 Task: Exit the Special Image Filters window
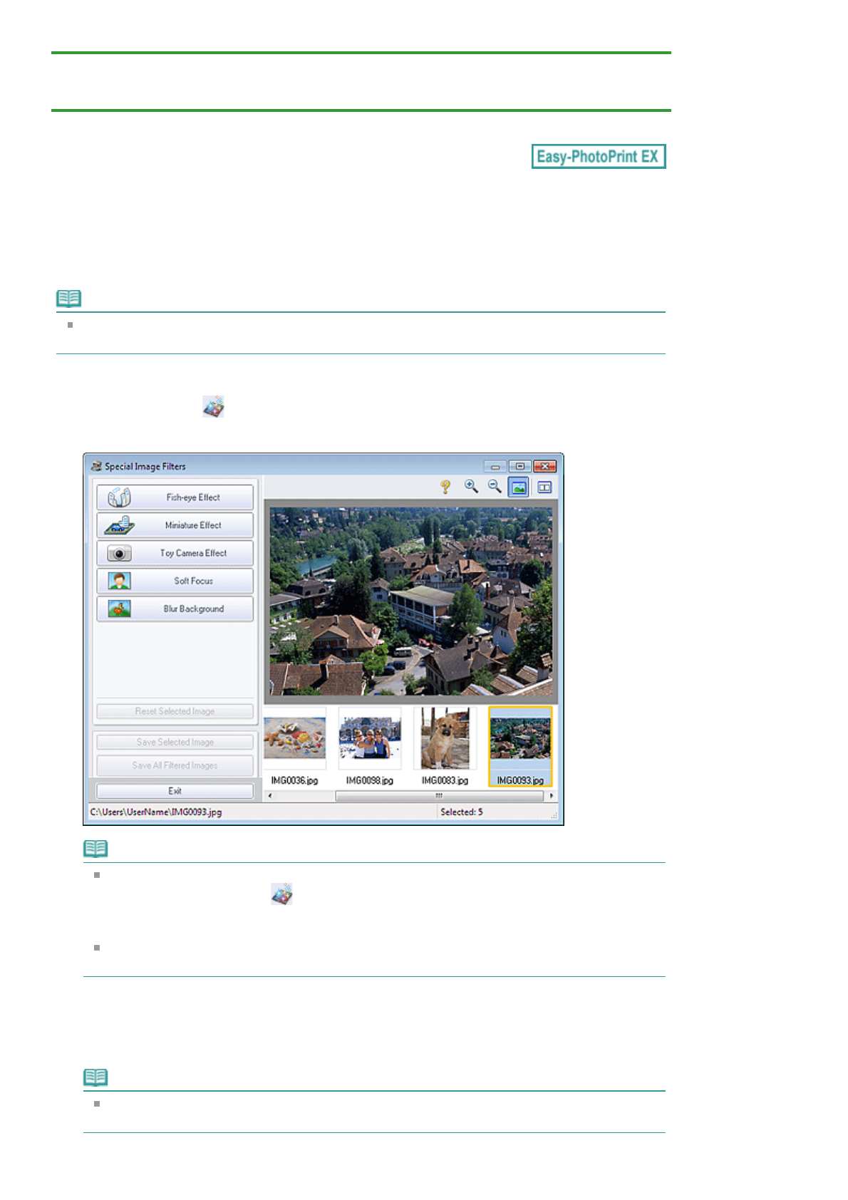click(175, 791)
